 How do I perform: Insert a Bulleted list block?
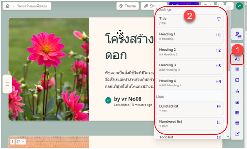[190, 108]
